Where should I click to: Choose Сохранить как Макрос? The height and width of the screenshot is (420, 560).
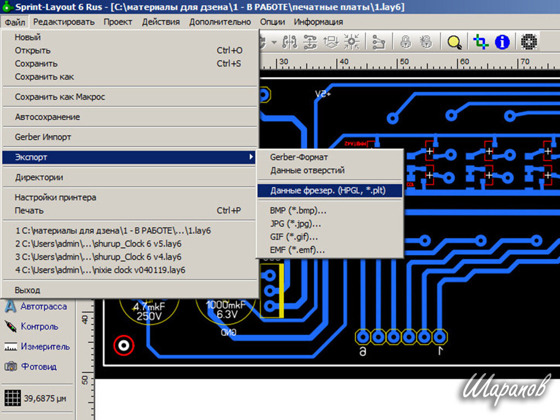pyautogui.click(x=130, y=97)
